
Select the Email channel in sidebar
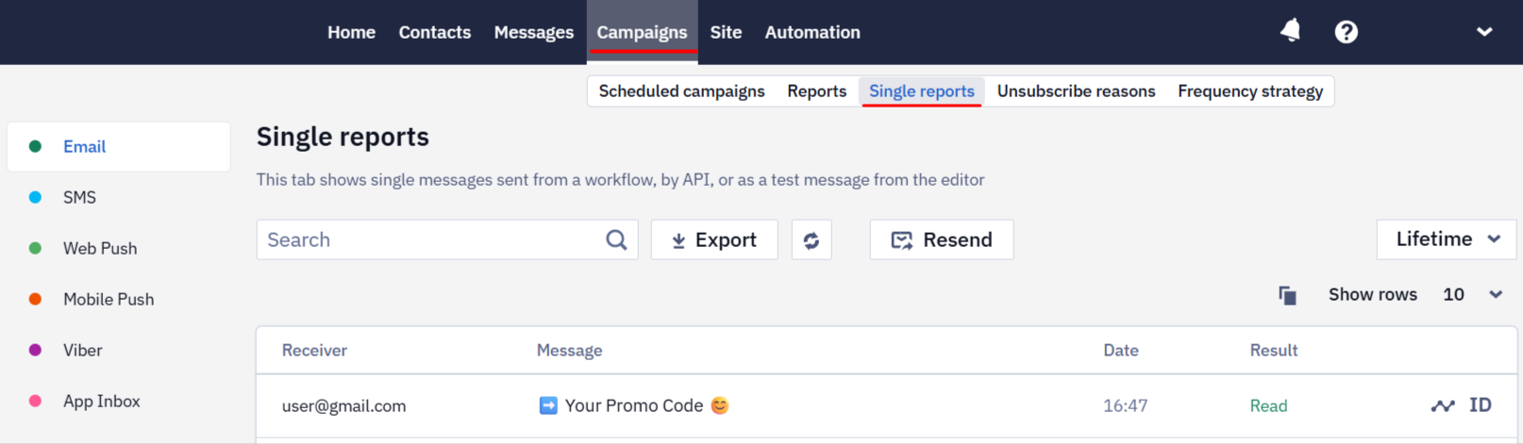tap(119, 146)
